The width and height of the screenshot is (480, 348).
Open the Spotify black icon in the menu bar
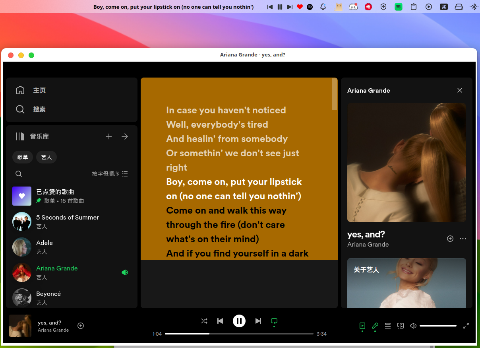coord(310,7)
